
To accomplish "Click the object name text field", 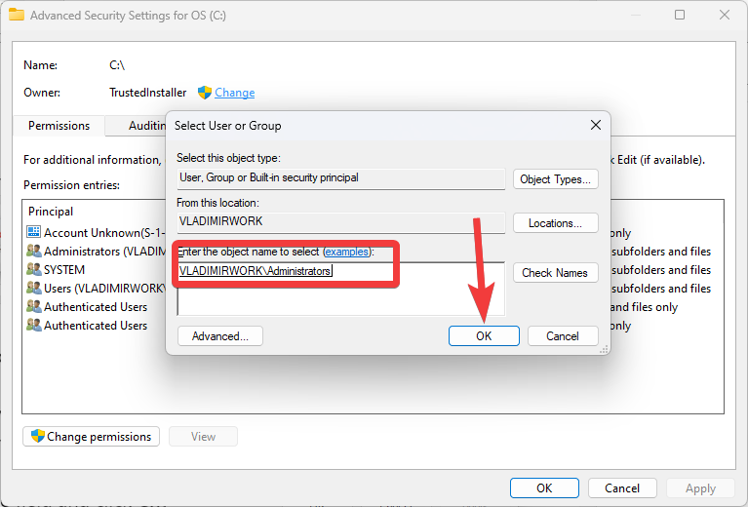I will click(x=340, y=288).
